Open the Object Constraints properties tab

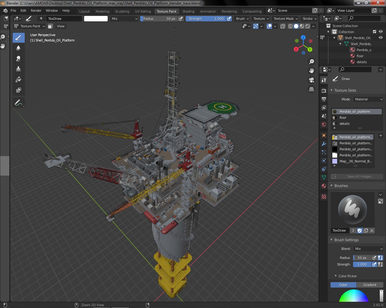tap(324, 169)
